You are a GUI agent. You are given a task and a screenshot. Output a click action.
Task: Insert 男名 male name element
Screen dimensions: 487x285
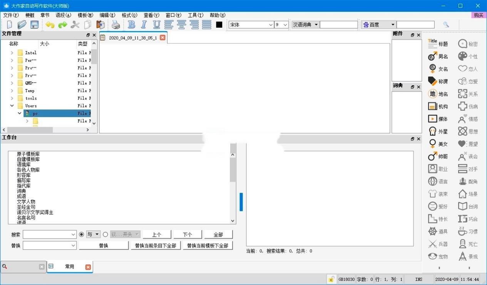438,56
